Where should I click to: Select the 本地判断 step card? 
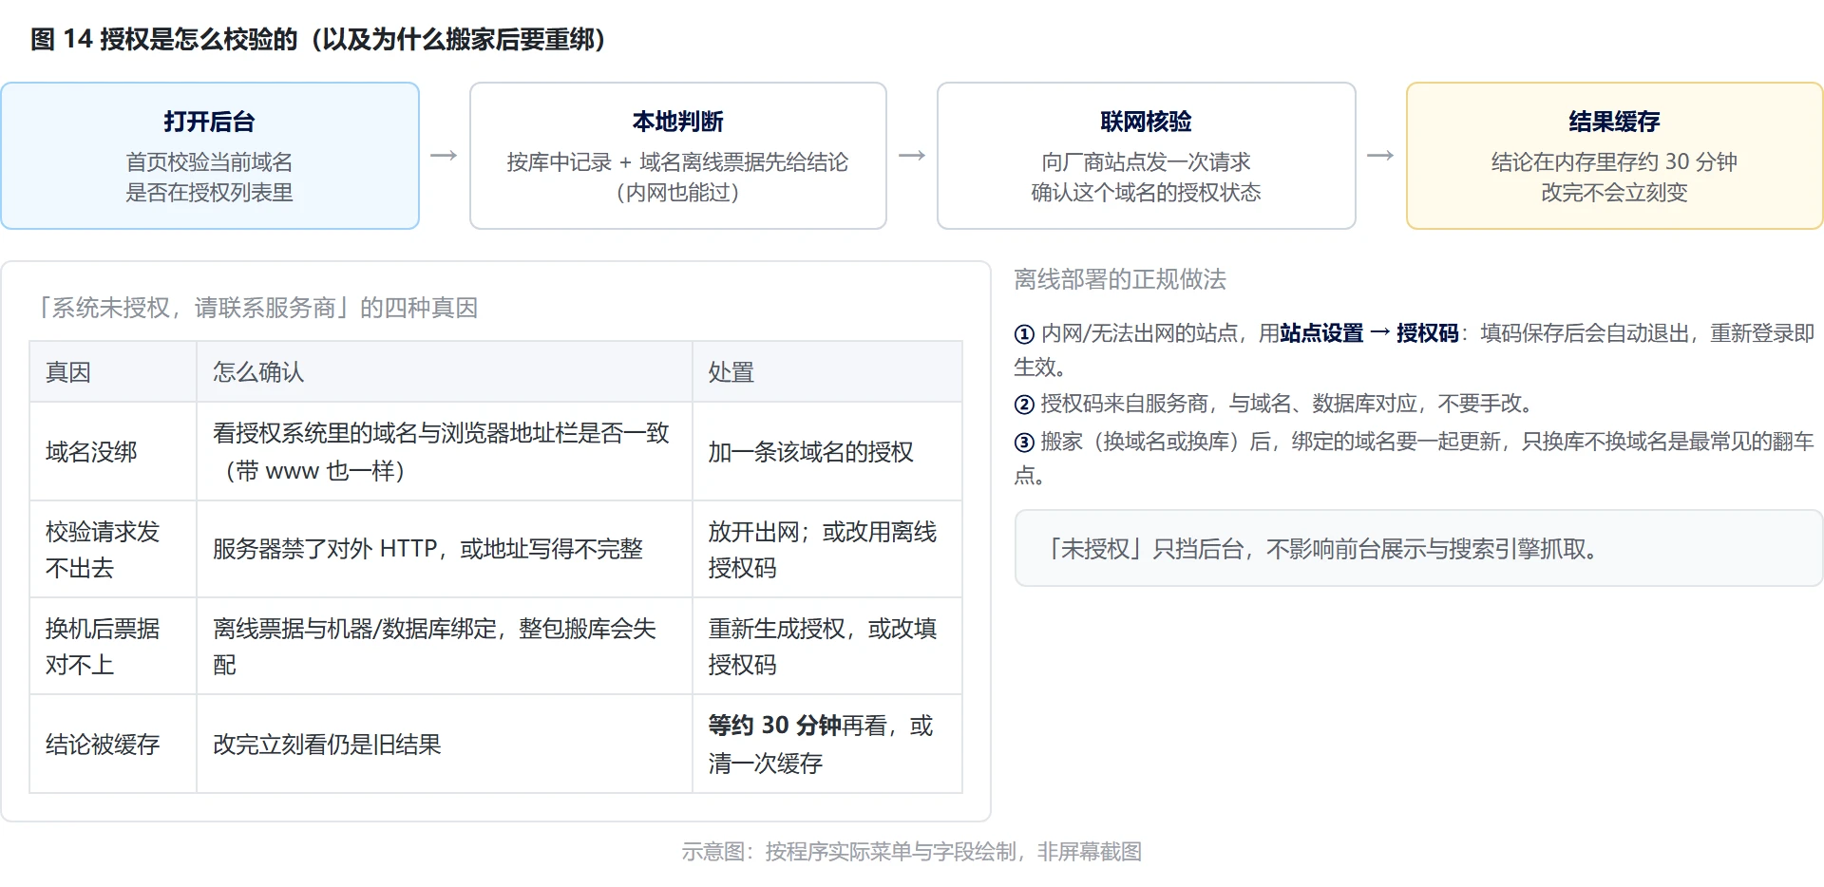pyautogui.click(x=677, y=156)
